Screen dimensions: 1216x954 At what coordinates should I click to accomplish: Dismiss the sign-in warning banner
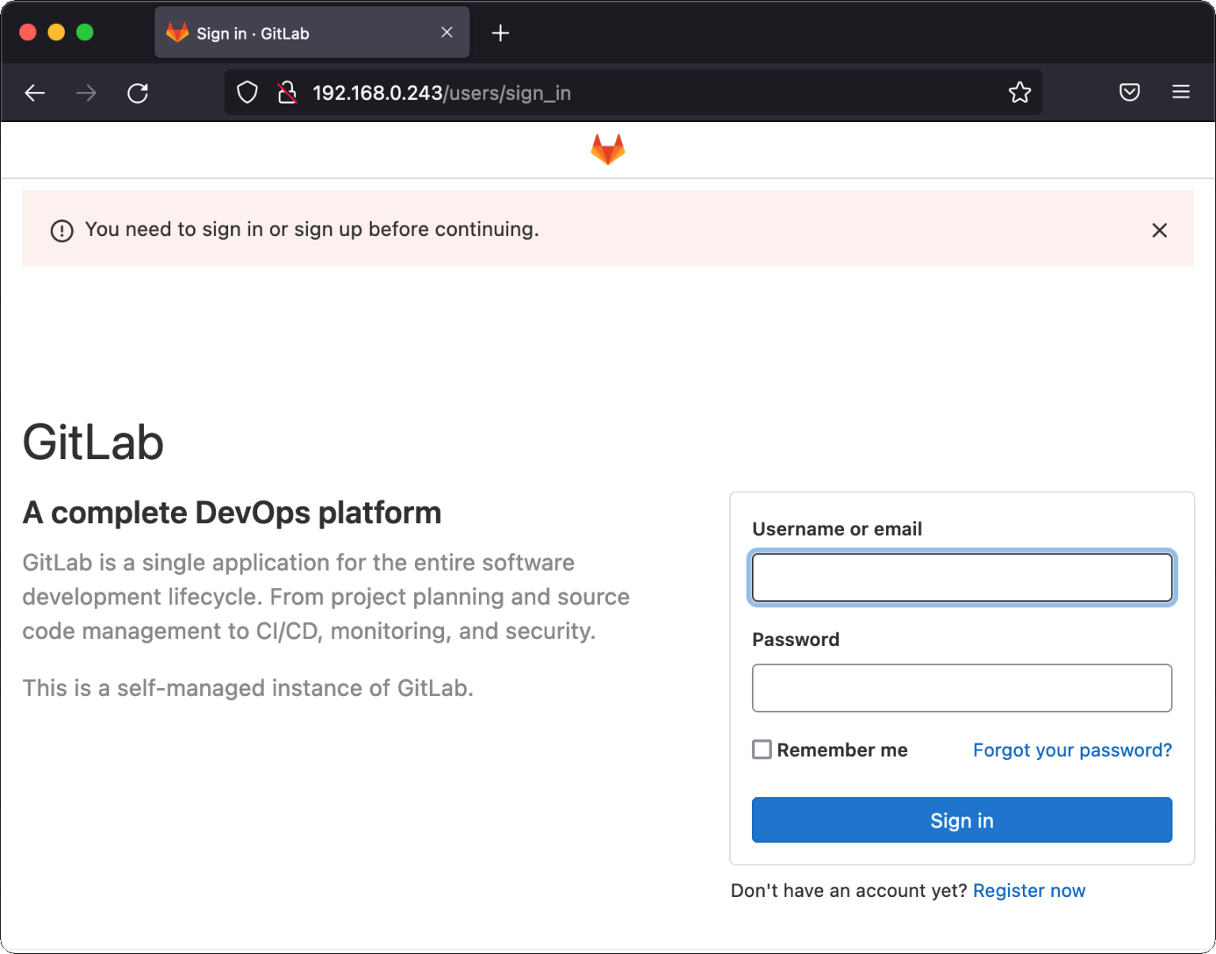click(1160, 230)
